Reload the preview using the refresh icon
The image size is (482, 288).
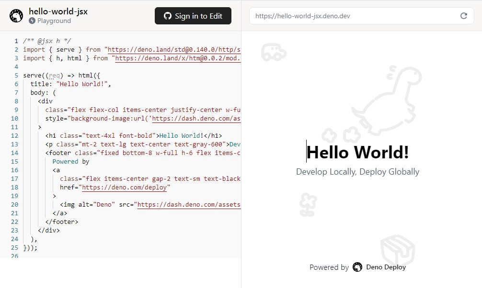tap(463, 15)
